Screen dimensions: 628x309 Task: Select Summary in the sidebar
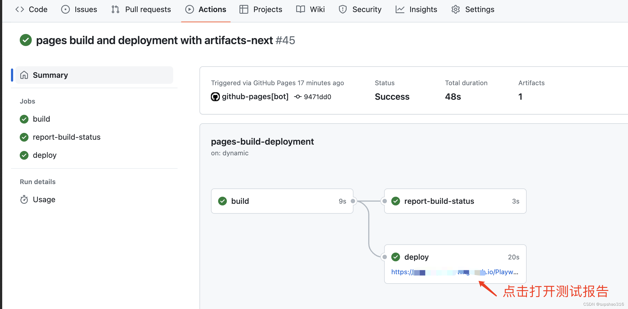[x=94, y=75]
